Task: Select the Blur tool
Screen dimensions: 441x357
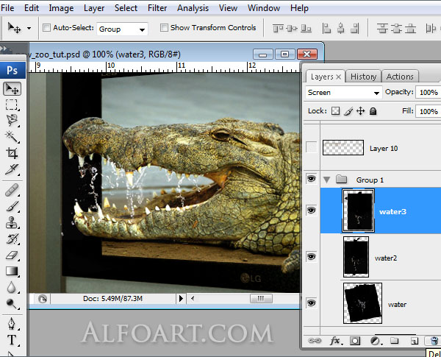Action: click(12, 287)
